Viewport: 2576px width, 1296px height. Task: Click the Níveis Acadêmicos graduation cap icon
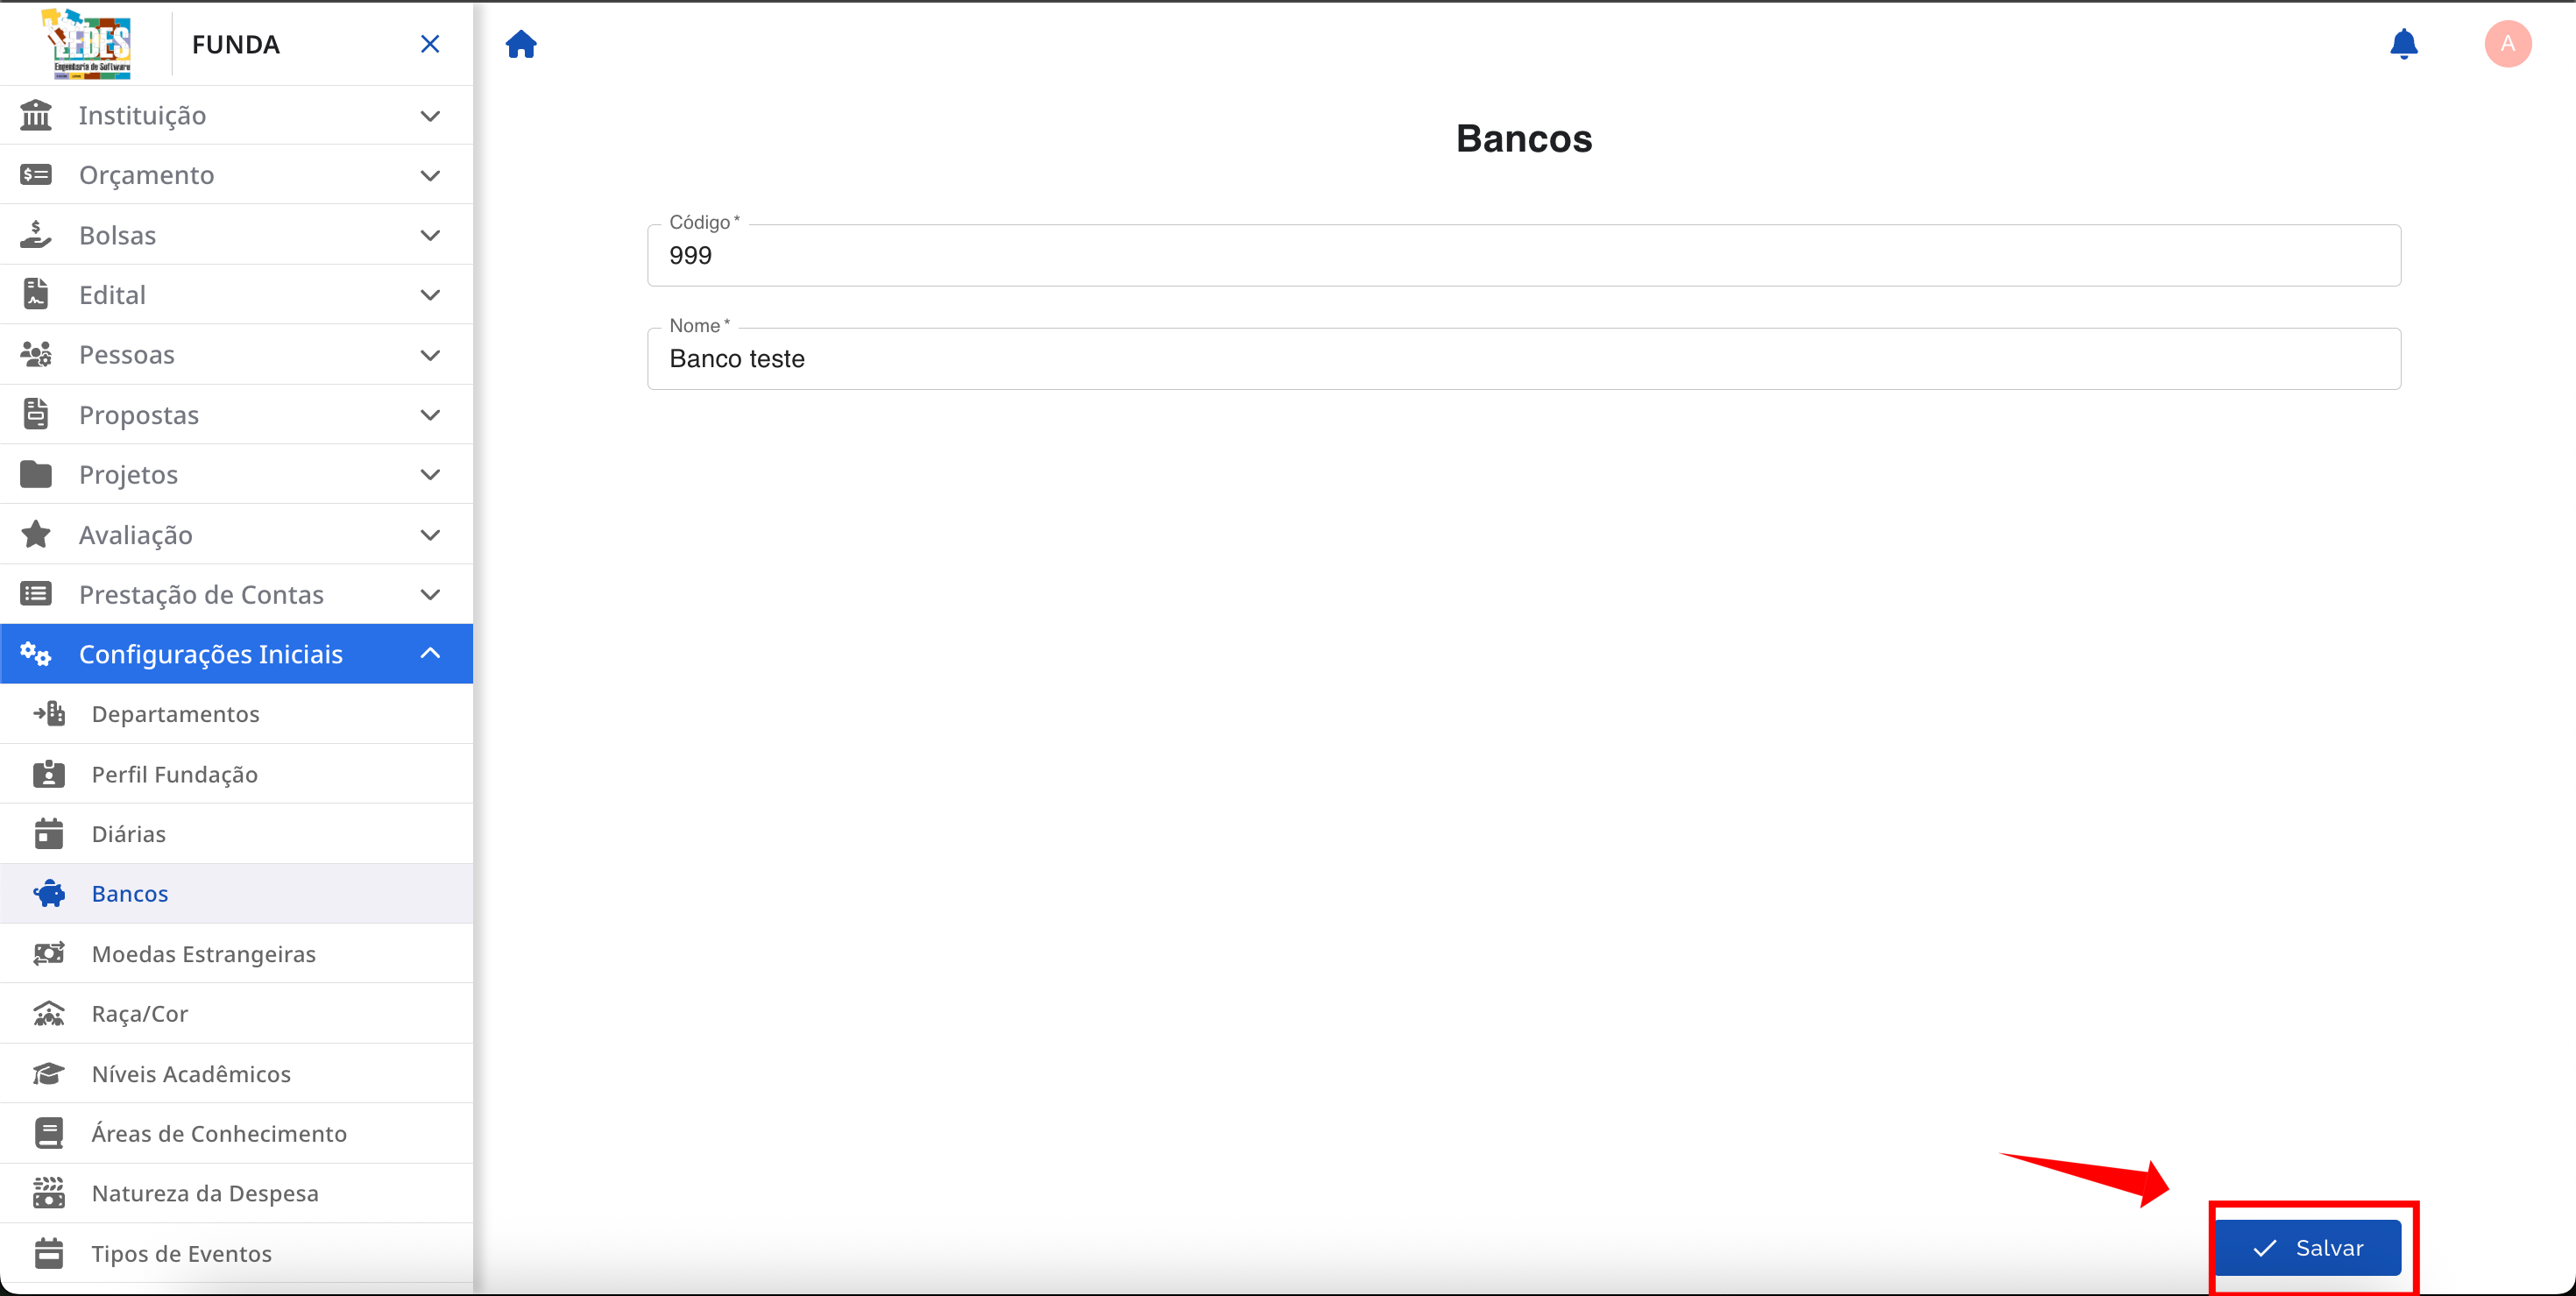point(48,1073)
